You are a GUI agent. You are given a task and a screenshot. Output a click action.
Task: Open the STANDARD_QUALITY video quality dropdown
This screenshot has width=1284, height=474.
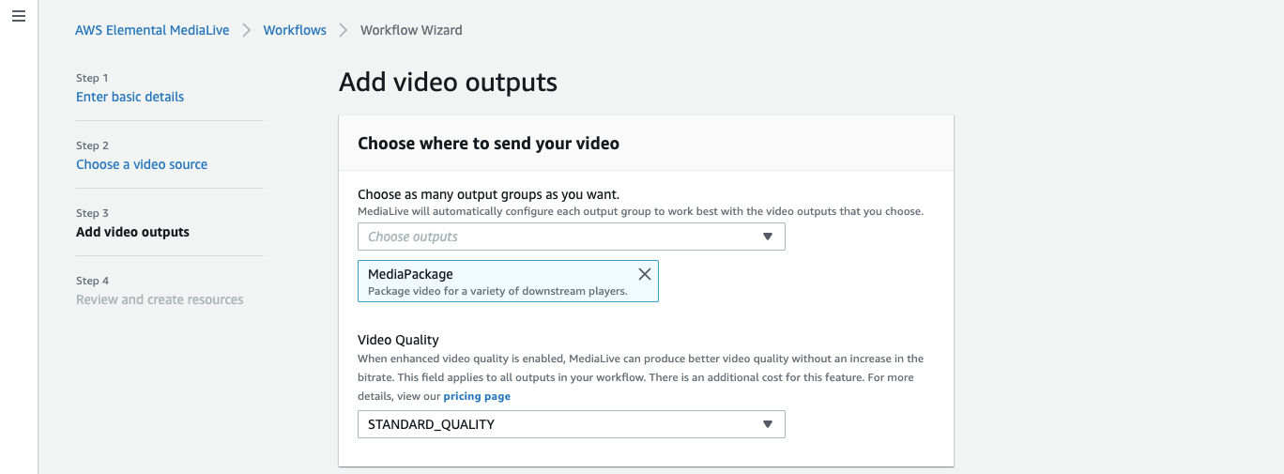click(x=571, y=424)
